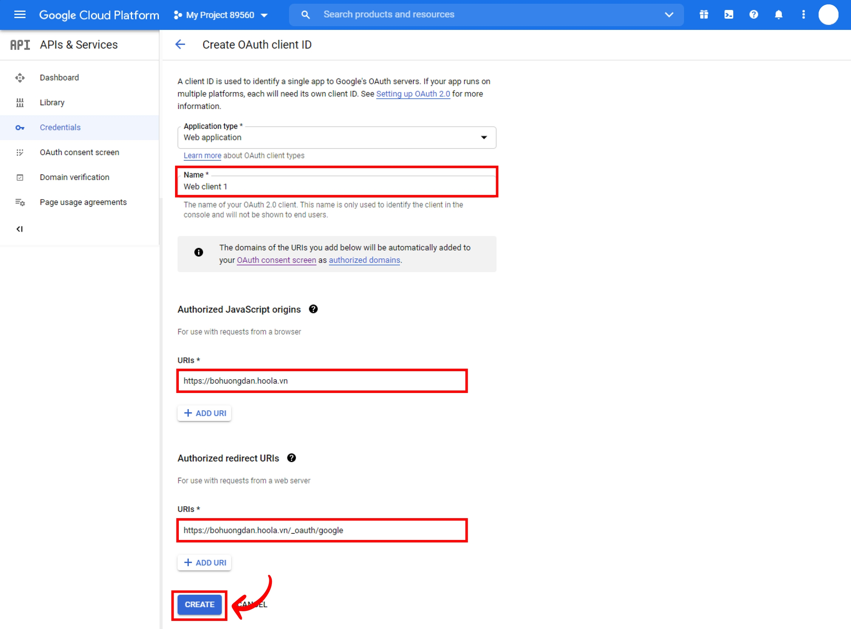The width and height of the screenshot is (851, 629).
Task: Follow the Setting up OAuth 2.0 link
Action: (x=413, y=94)
